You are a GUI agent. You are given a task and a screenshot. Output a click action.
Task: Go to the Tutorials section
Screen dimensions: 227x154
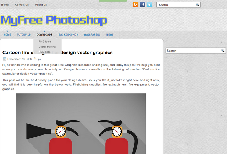(24, 34)
